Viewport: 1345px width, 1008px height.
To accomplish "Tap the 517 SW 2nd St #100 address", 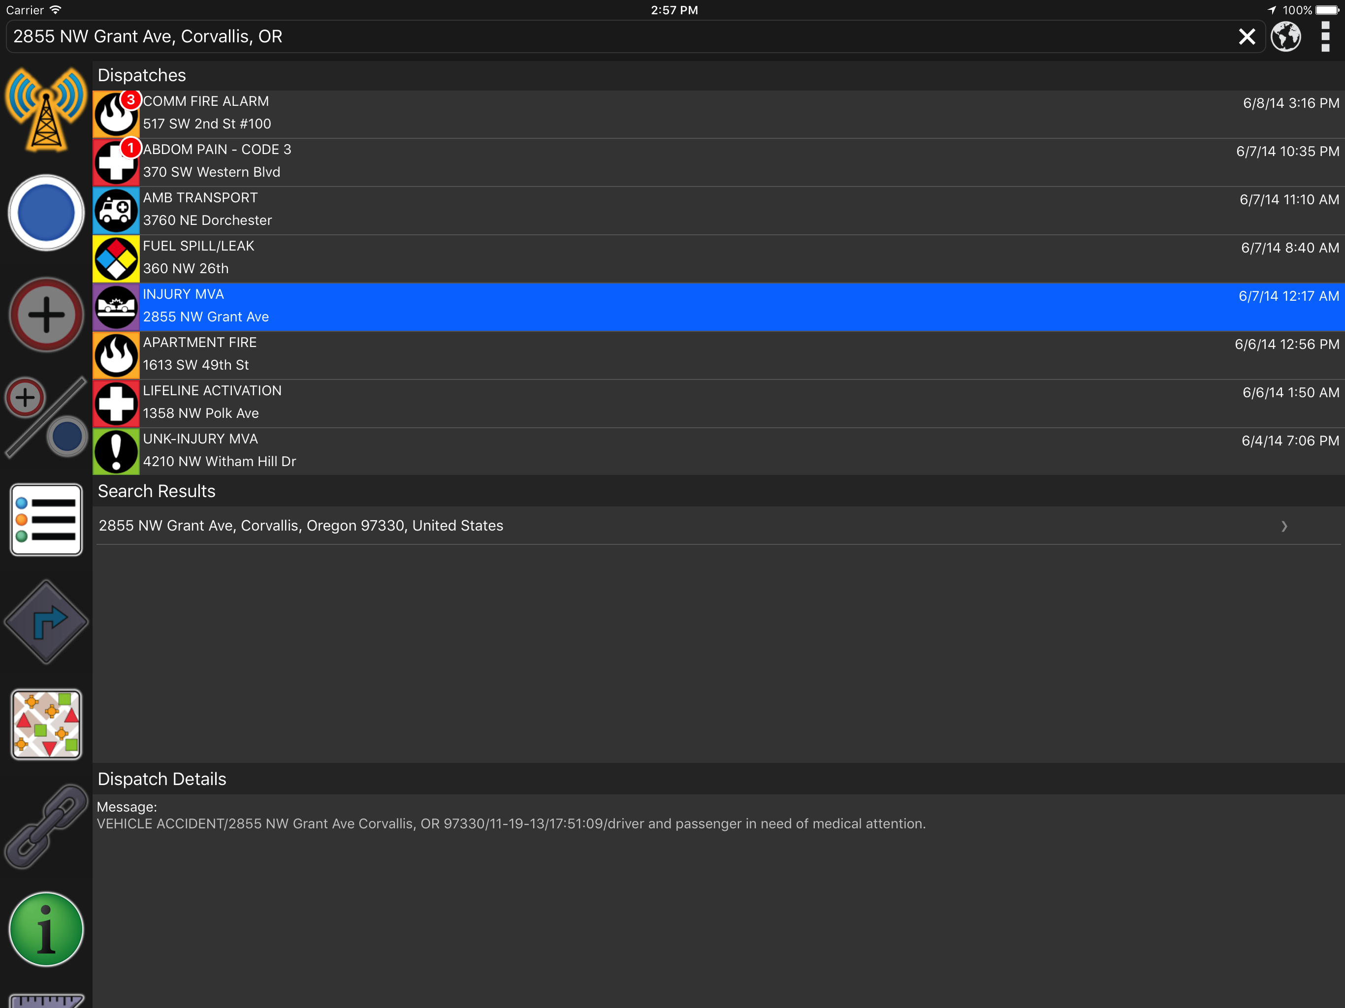I will (x=207, y=124).
